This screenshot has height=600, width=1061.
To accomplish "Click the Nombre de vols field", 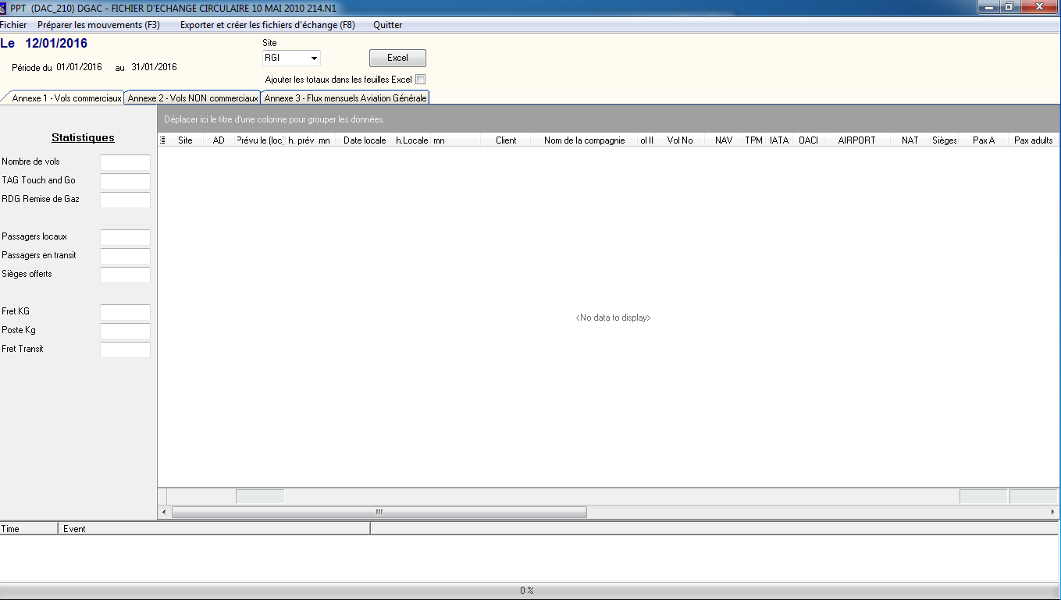I will point(125,162).
